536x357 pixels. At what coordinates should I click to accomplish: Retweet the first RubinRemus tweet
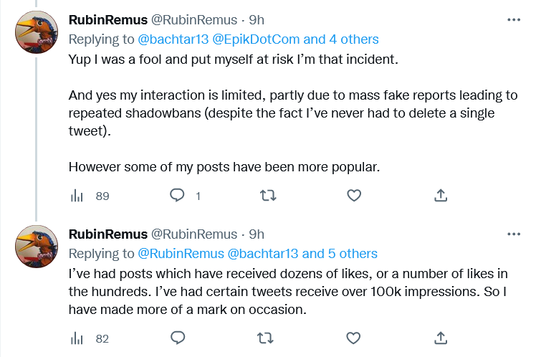[268, 196]
